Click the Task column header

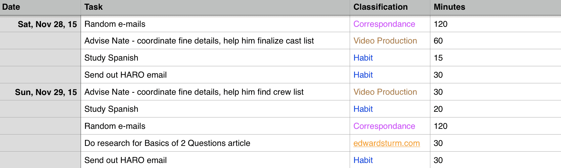[215, 7]
